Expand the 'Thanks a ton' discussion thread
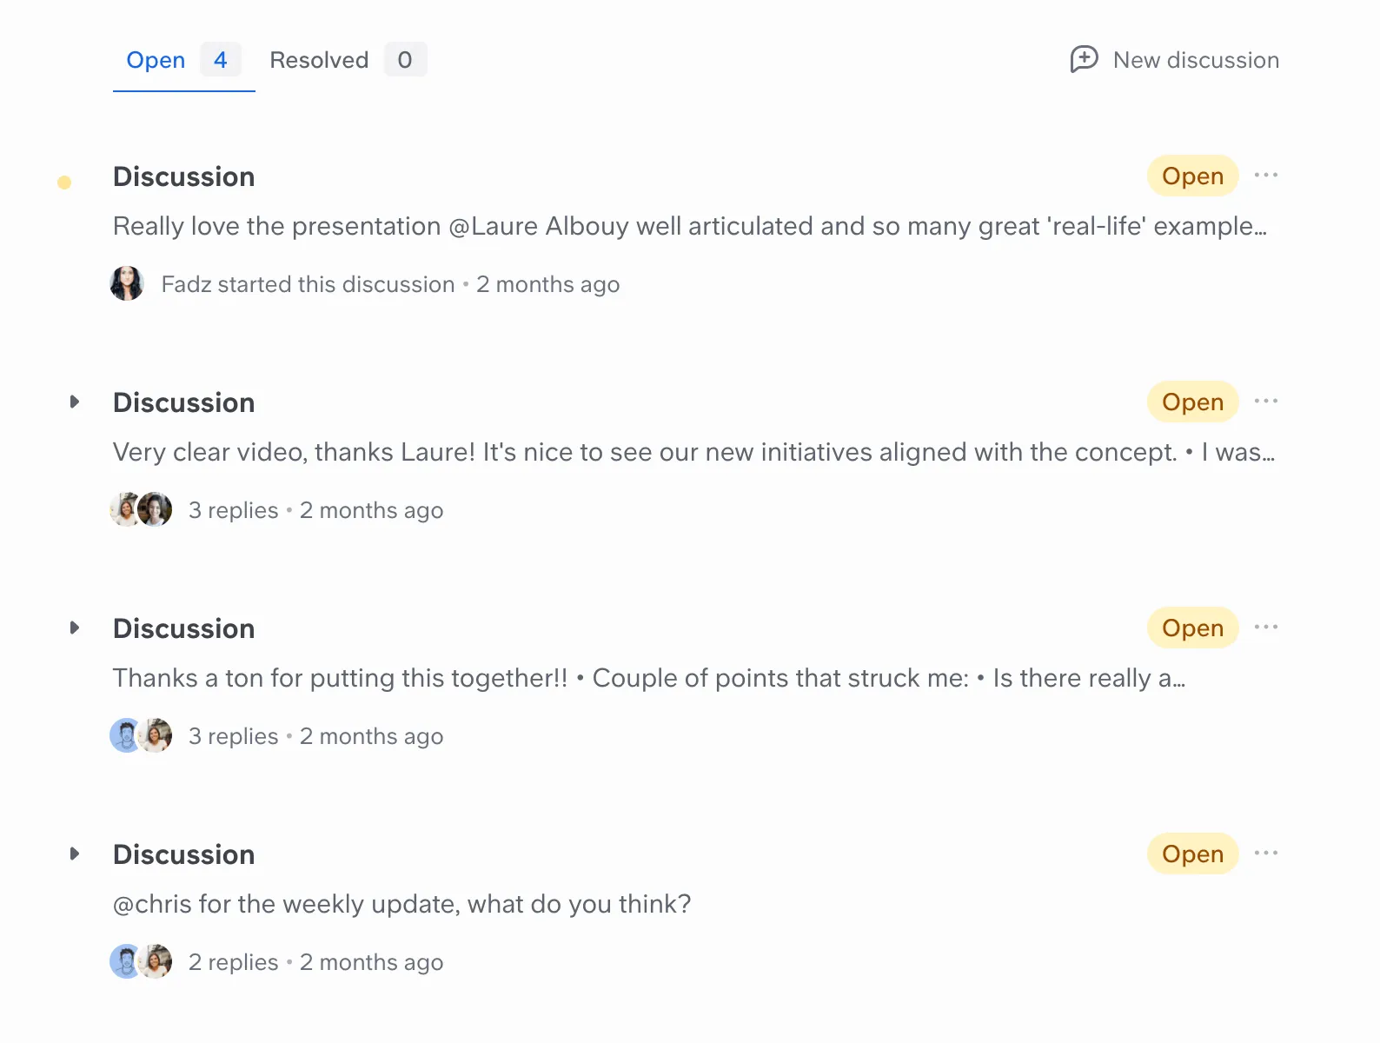 (75, 628)
